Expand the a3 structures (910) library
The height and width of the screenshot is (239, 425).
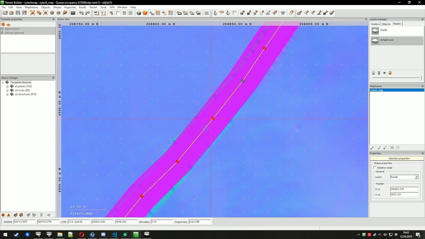pos(7,94)
